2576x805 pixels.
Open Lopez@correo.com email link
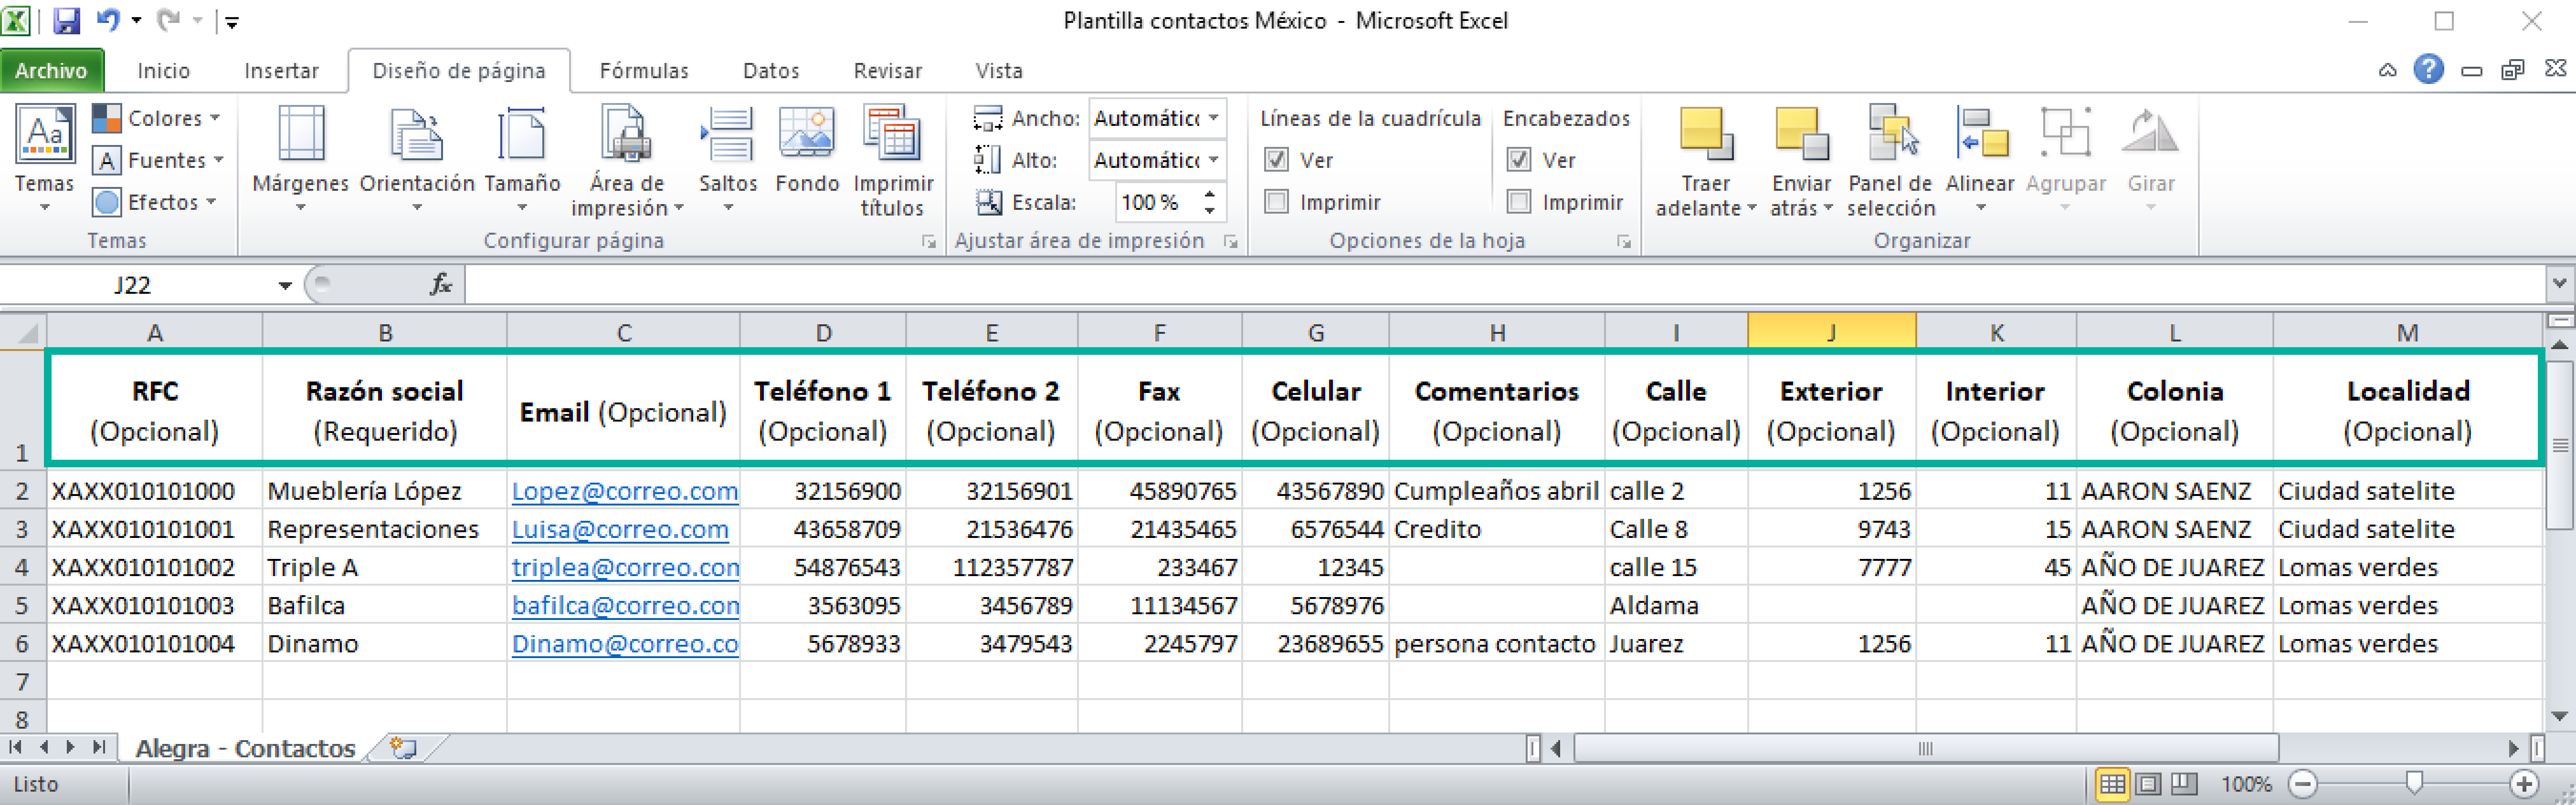pyautogui.click(x=625, y=491)
